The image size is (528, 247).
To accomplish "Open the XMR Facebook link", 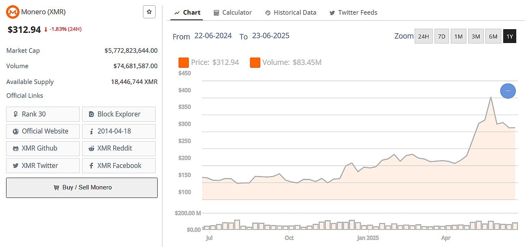I will tap(119, 165).
